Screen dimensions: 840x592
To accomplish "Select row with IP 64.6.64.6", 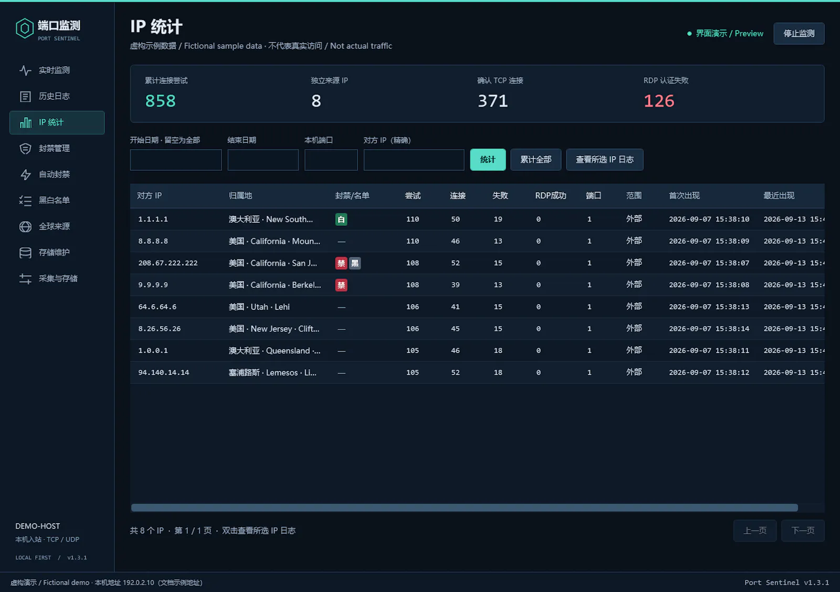I will pyautogui.click(x=477, y=307).
